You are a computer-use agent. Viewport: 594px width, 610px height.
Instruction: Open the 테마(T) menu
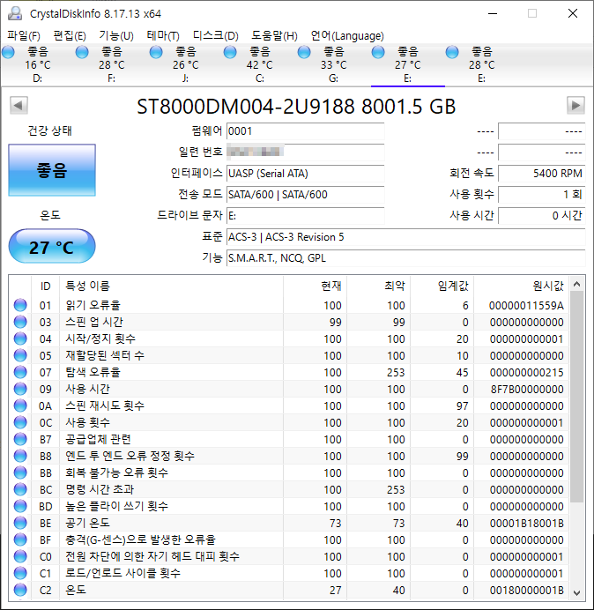[x=163, y=36]
